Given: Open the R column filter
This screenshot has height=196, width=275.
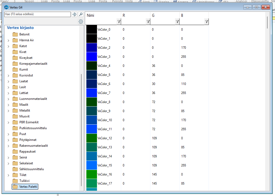Looking at the screenshot, I should point(148,22).
